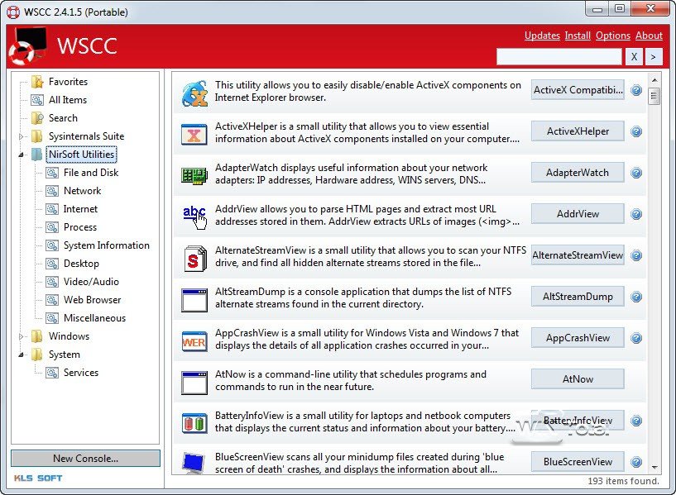Click the New Console... button
The height and width of the screenshot is (495, 676).
[85, 459]
